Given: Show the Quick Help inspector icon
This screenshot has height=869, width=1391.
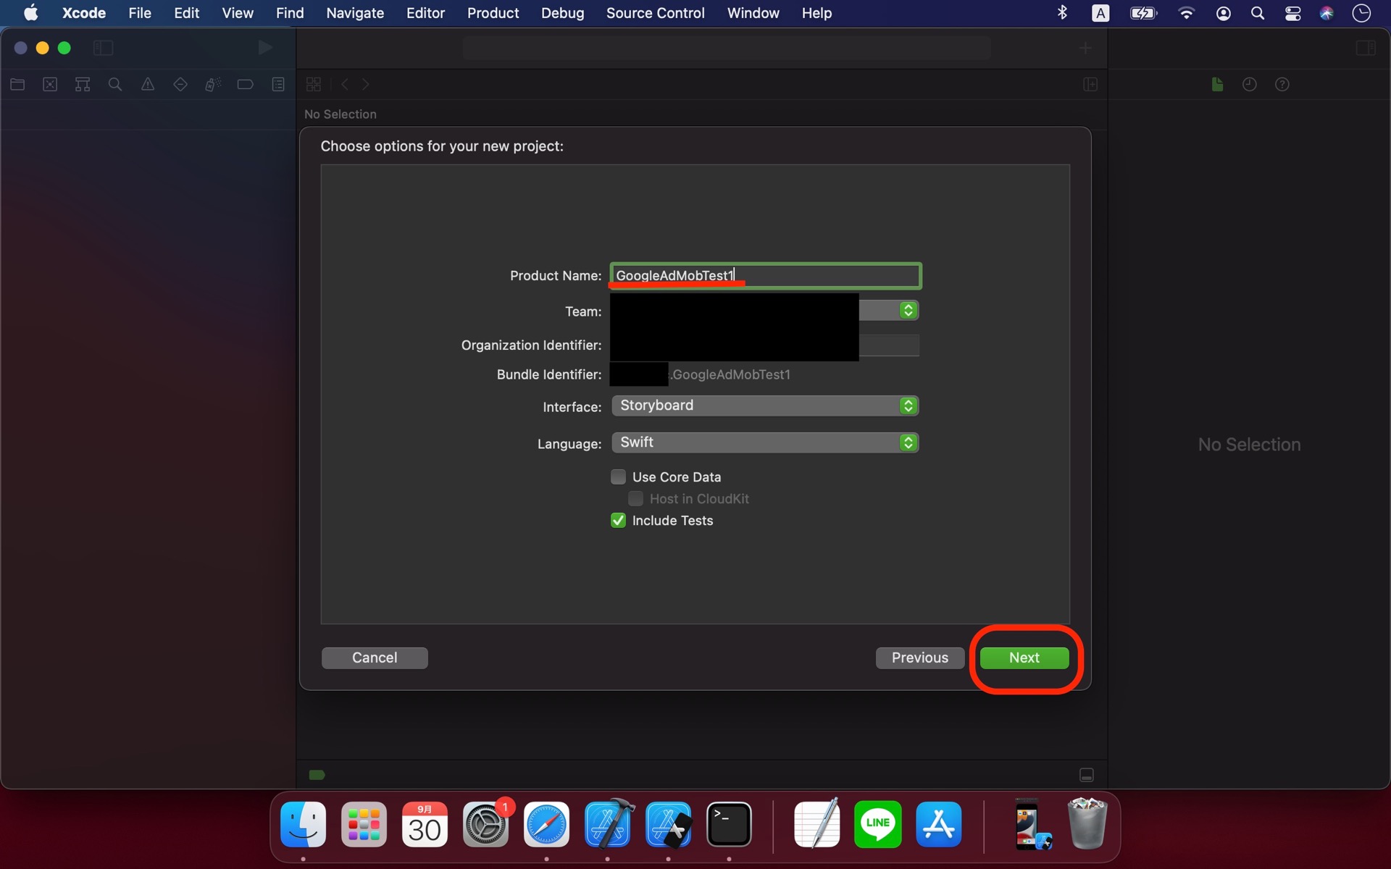Looking at the screenshot, I should tap(1282, 85).
